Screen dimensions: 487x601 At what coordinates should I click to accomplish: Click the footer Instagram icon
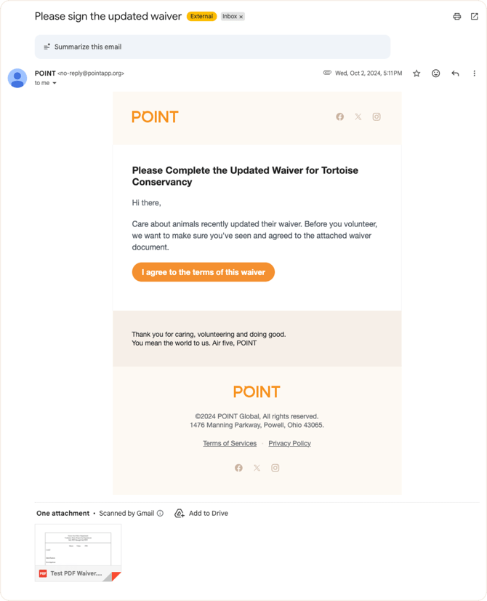275,468
